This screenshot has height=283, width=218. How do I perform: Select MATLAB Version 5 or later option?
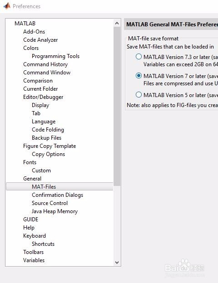(x=139, y=95)
